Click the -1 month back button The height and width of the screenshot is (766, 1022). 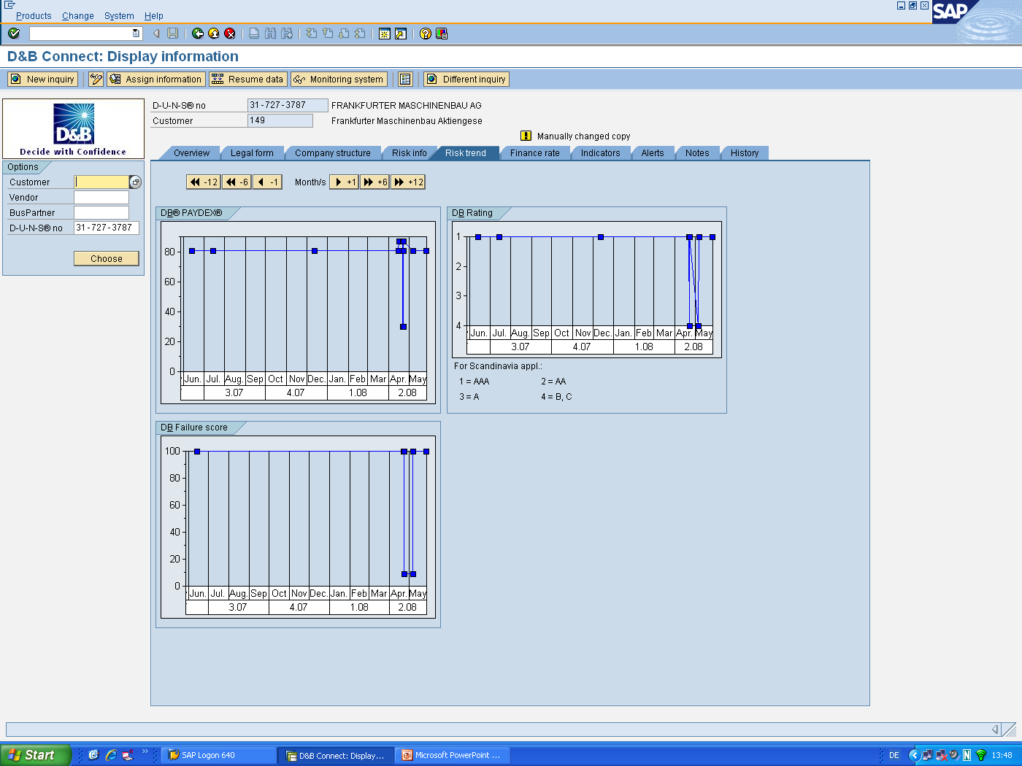[266, 182]
